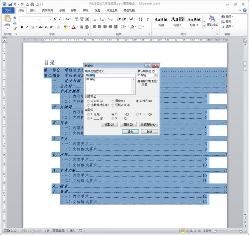Open line spacing dropdown

124,27
